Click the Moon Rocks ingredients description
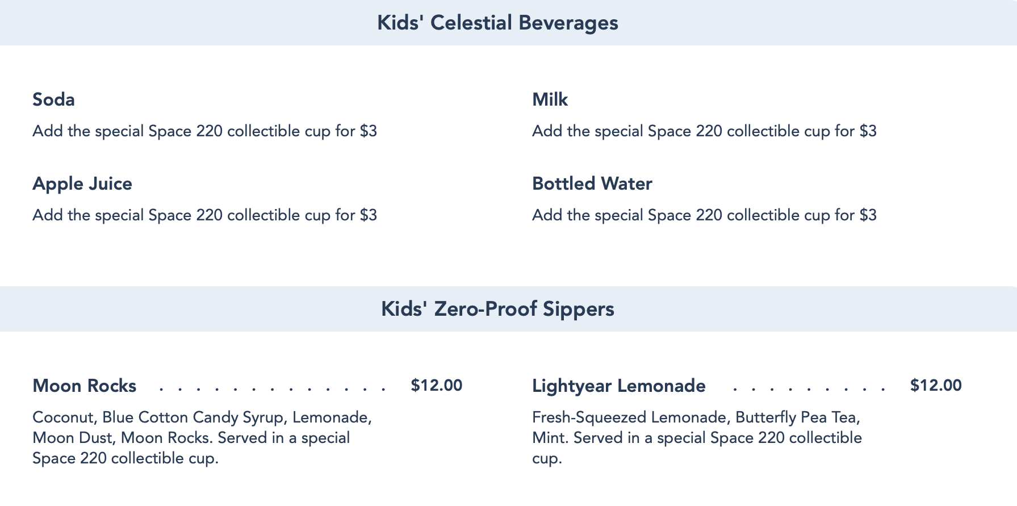This screenshot has height=506, width=1017. click(202, 438)
